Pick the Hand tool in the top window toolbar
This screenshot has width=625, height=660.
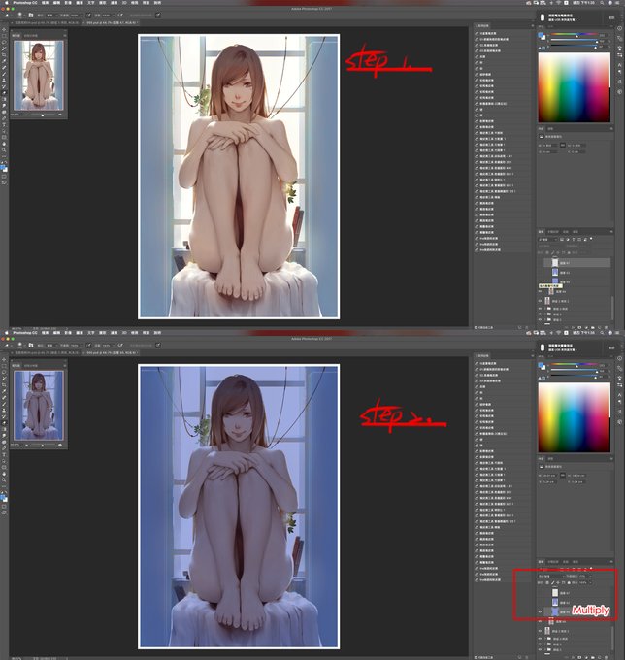(4, 144)
